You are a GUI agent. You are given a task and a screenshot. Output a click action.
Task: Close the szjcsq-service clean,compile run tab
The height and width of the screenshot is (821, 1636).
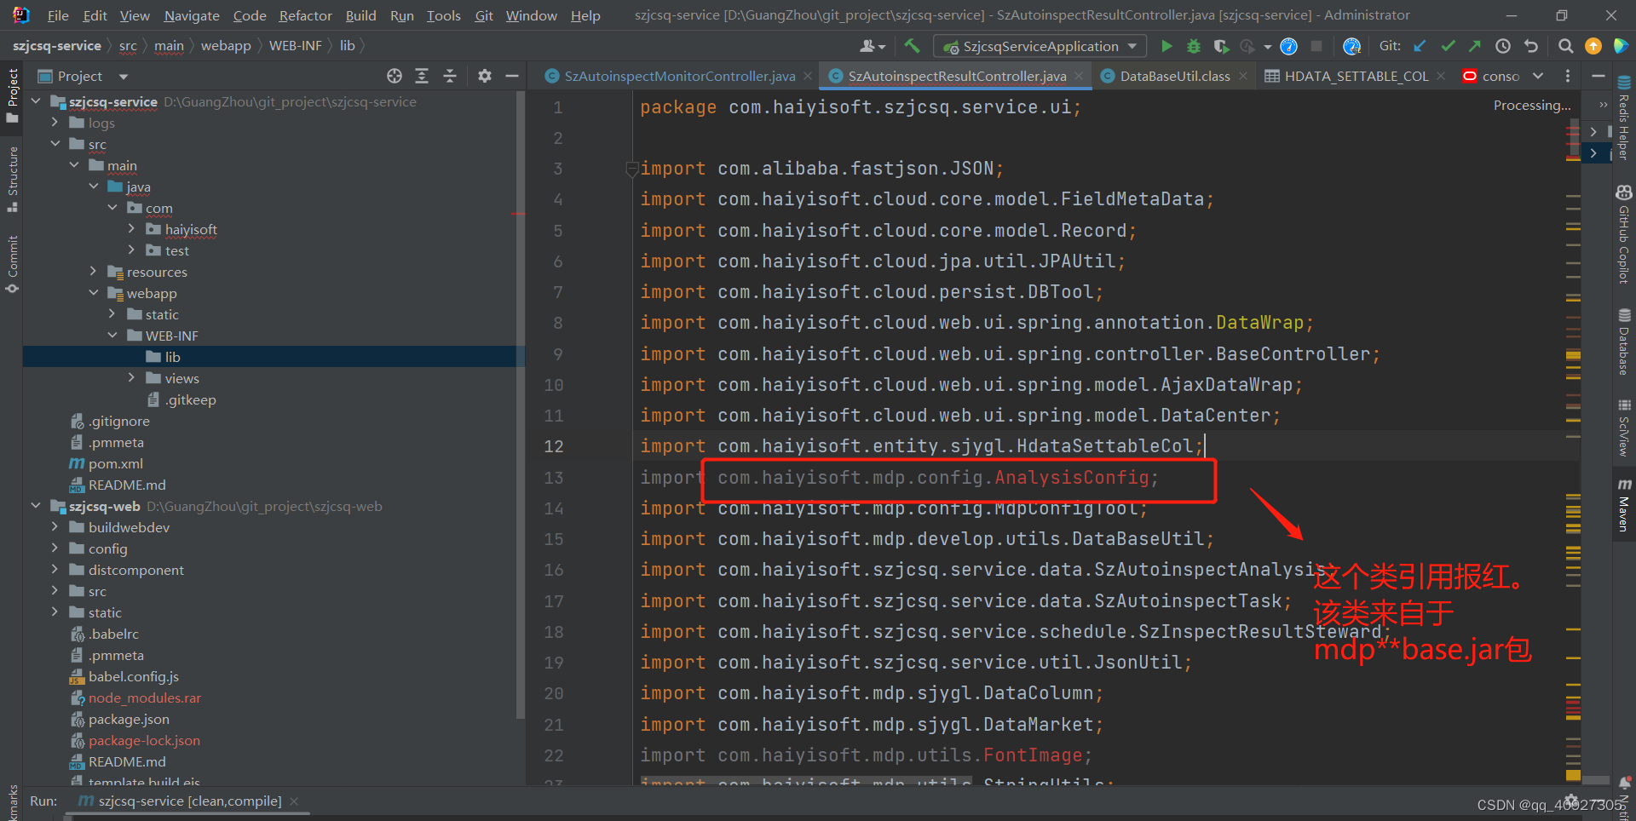coord(294,801)
